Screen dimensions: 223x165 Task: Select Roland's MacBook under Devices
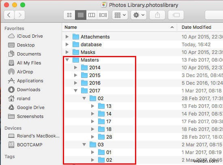tap(34, 136)
